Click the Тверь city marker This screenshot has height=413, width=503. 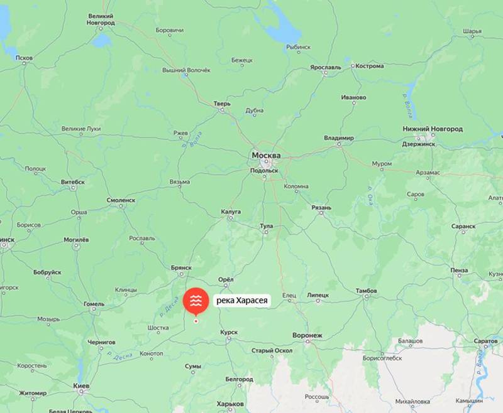pos(222,110)
